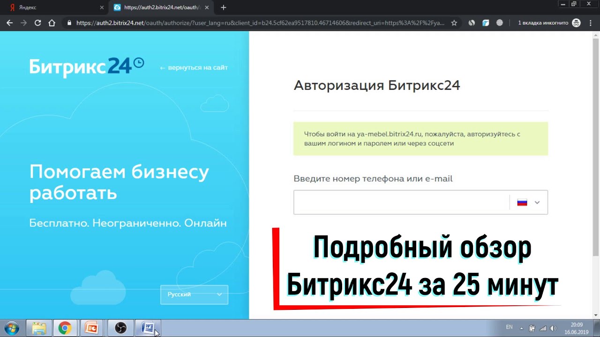Click the Бесплатно. Неограниченно. Онлайн text

(128, 223)
